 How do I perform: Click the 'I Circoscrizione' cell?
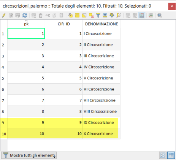pos(101,33)
